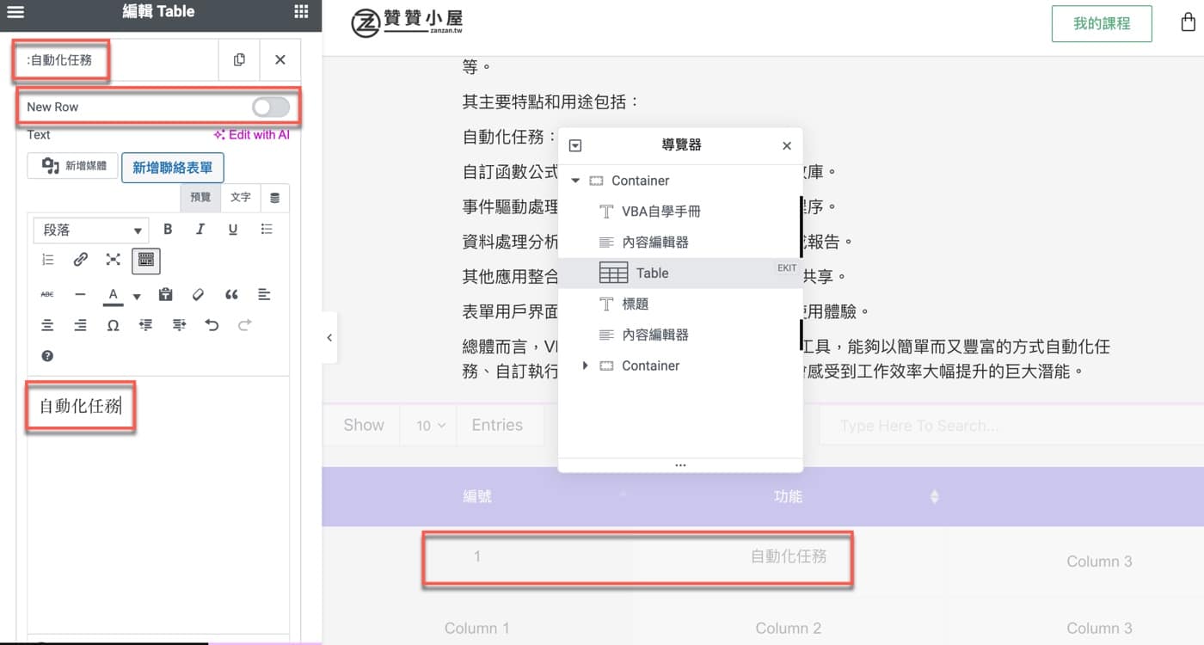Click the navigator bottom resize handle dots
Image resolution: width=1204 pixels, height=645 pixels.
click(x=680, y=465)
